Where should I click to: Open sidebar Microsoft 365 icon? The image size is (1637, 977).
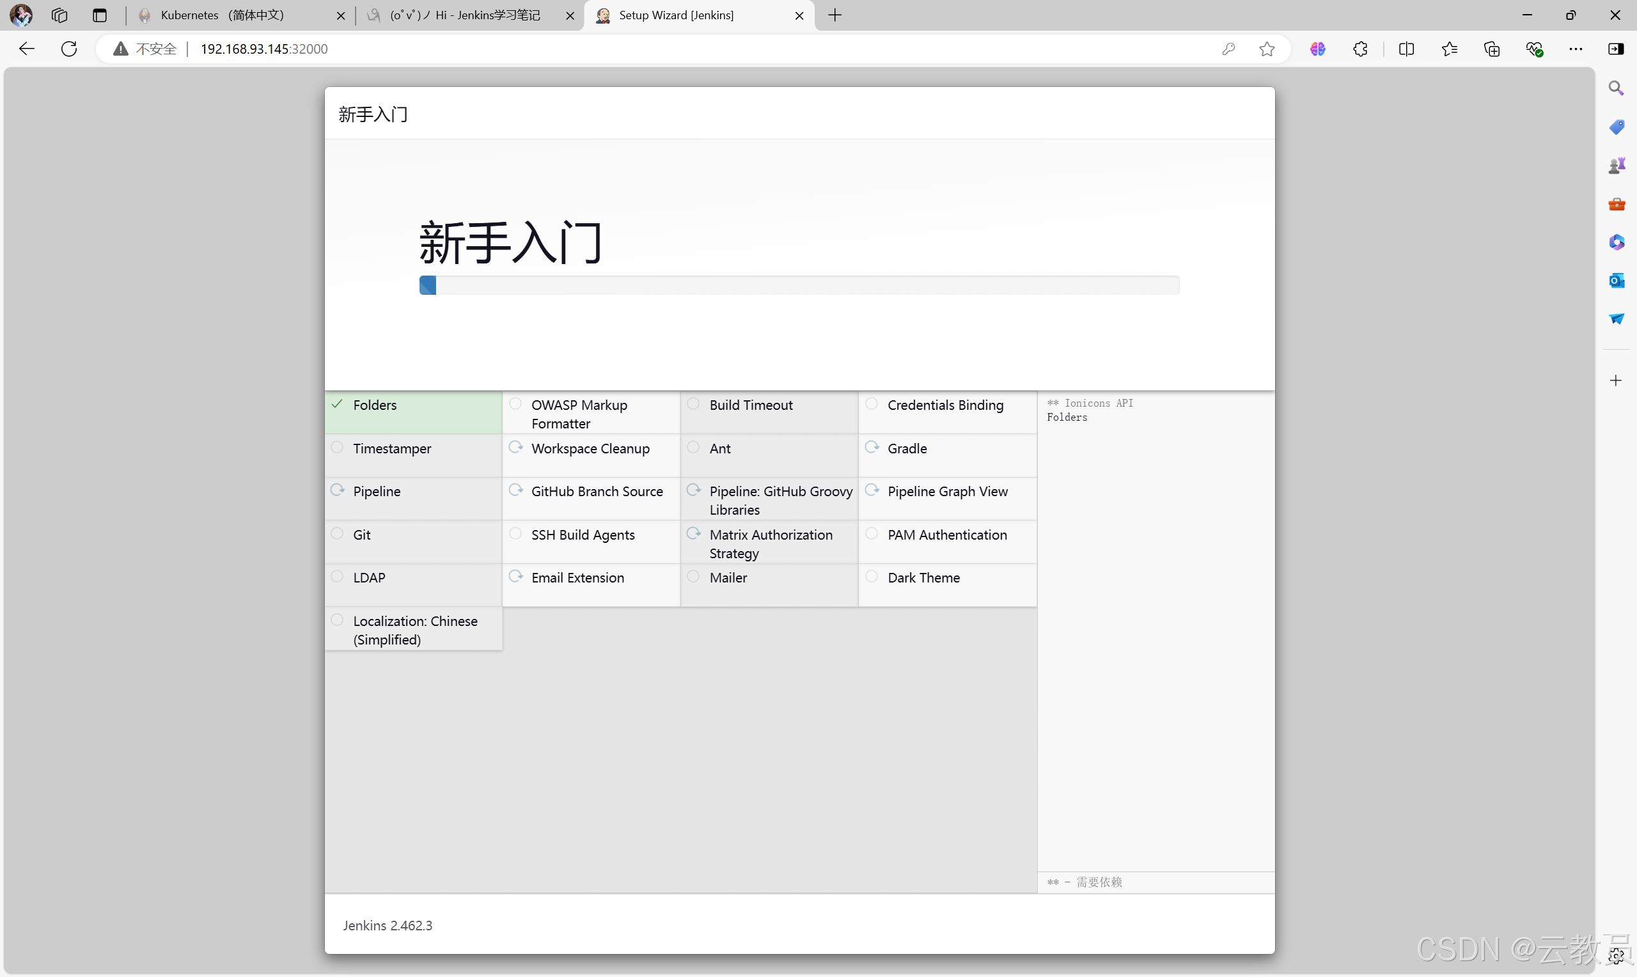click(1617, 242)
